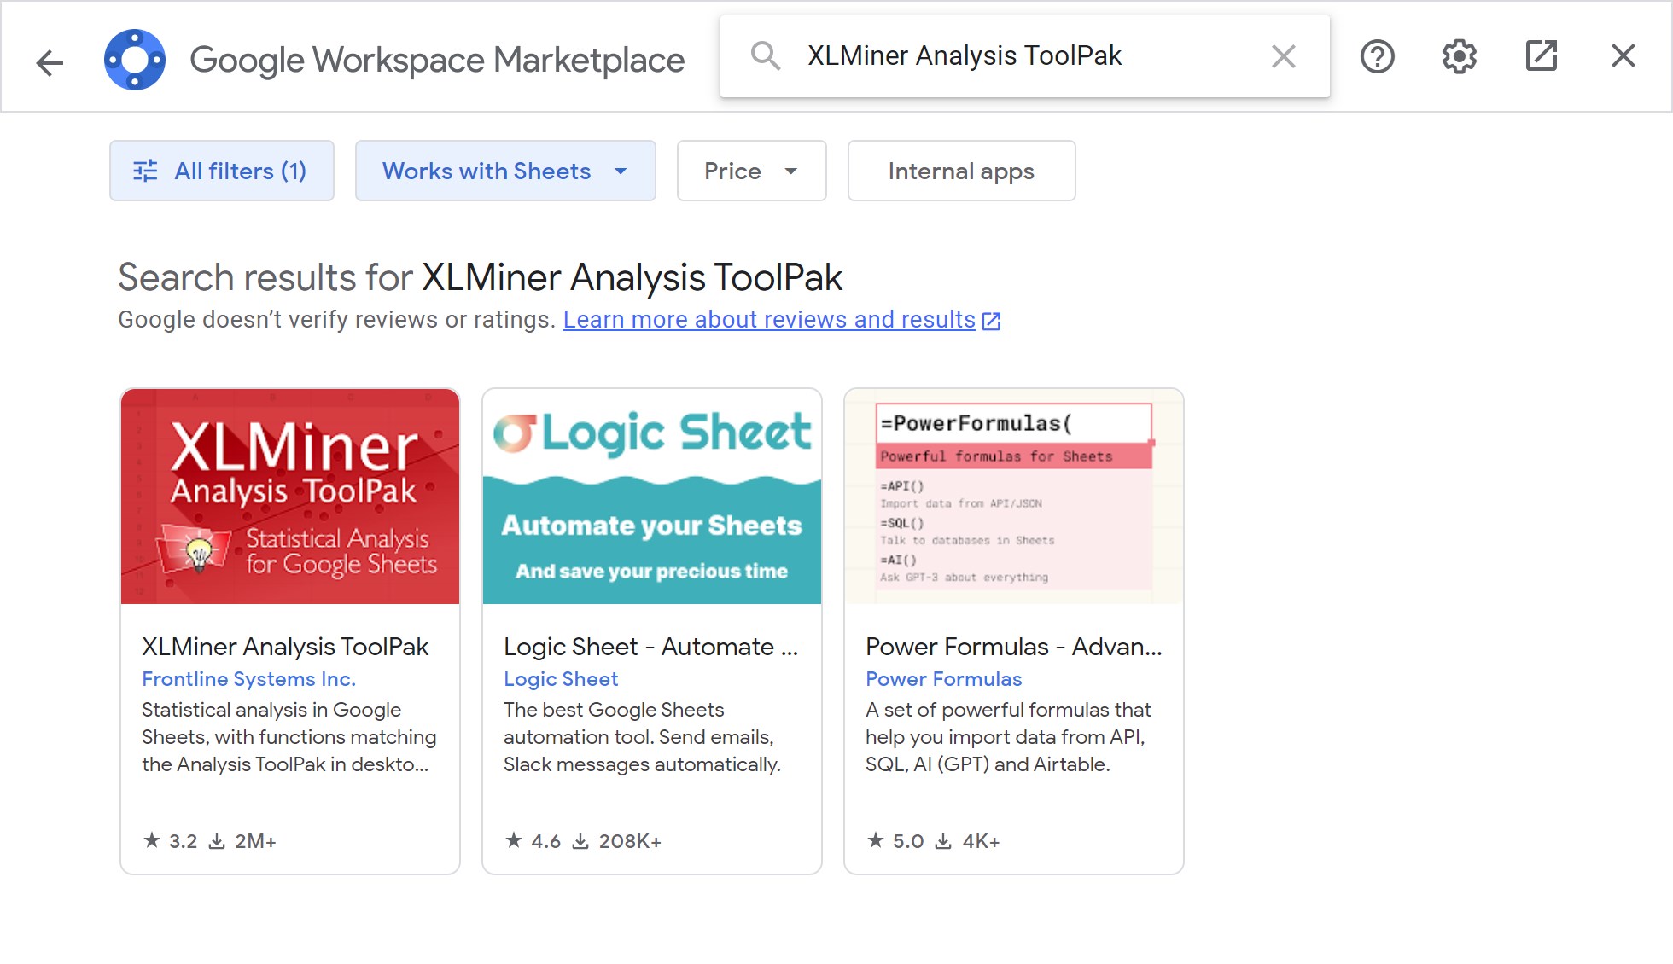Open the help question mark icon
The width and height of the screenshot is (1673, 964).
1377,56
